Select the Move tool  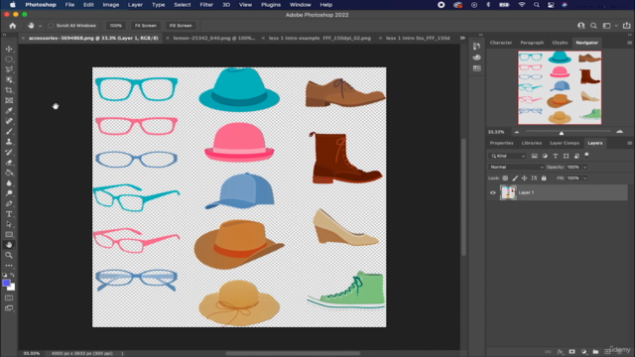9,49
